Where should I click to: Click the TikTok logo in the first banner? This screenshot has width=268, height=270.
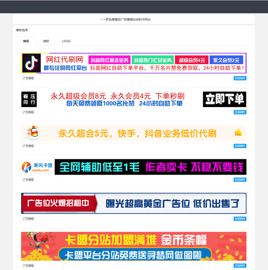(x=31, y=63)
